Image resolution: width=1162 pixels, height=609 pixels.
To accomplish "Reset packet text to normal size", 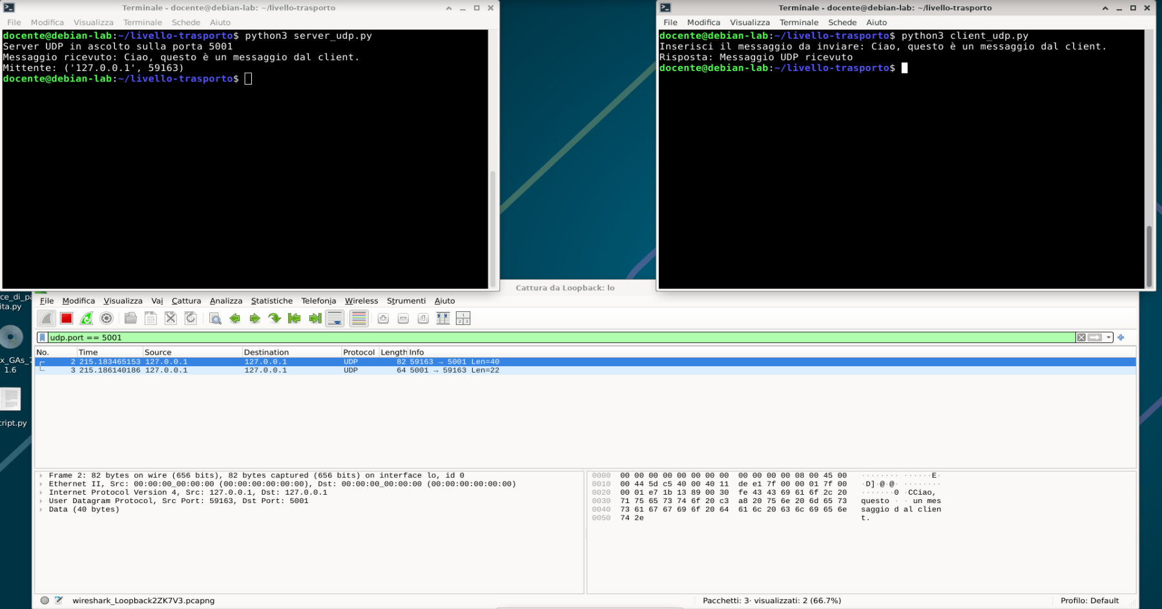I will [x=423, y=318].
